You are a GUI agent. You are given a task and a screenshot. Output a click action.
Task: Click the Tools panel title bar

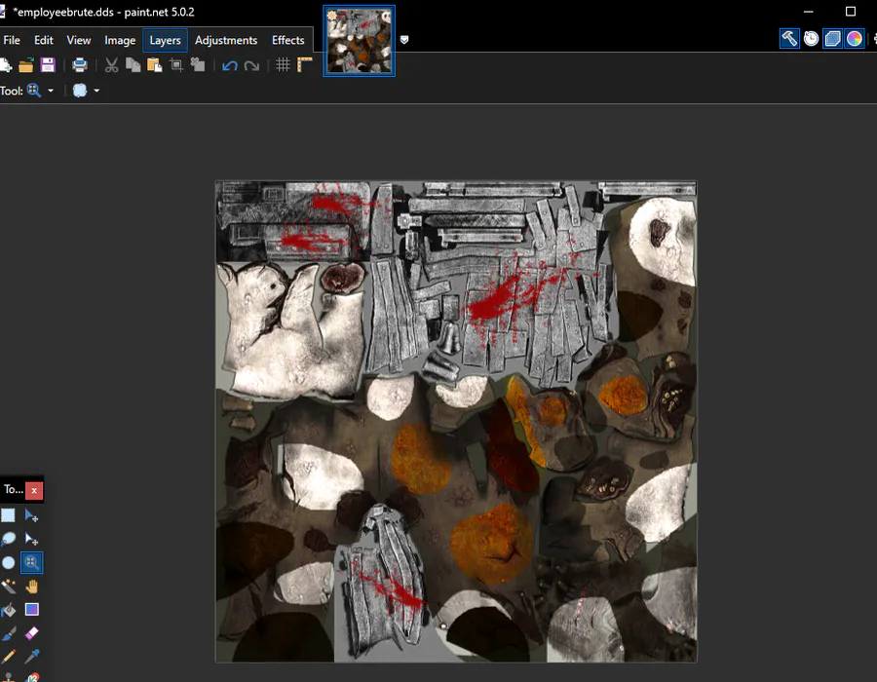pos(13,490)
